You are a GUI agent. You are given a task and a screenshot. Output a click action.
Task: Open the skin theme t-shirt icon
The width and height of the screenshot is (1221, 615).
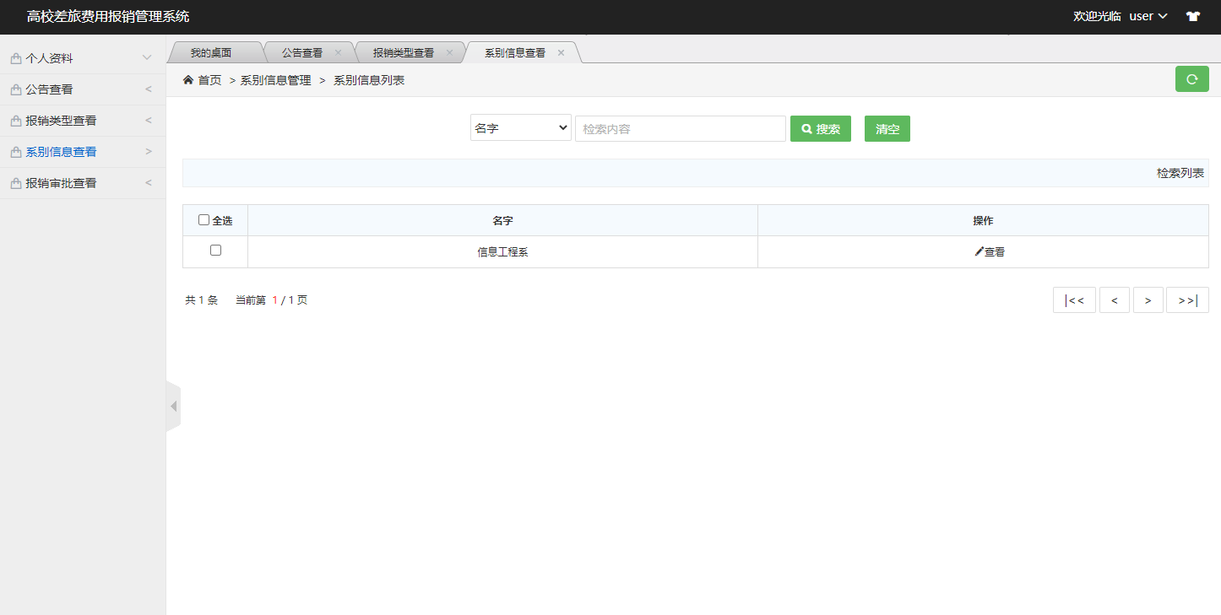(1192, 16)
